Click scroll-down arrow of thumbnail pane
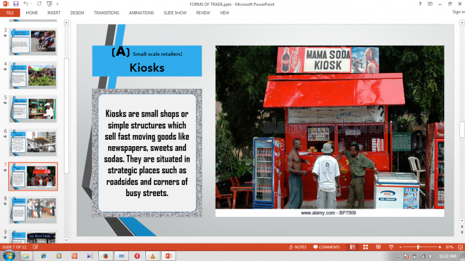The height and width of the screenshot is (261, 465). tap(66, 240)
